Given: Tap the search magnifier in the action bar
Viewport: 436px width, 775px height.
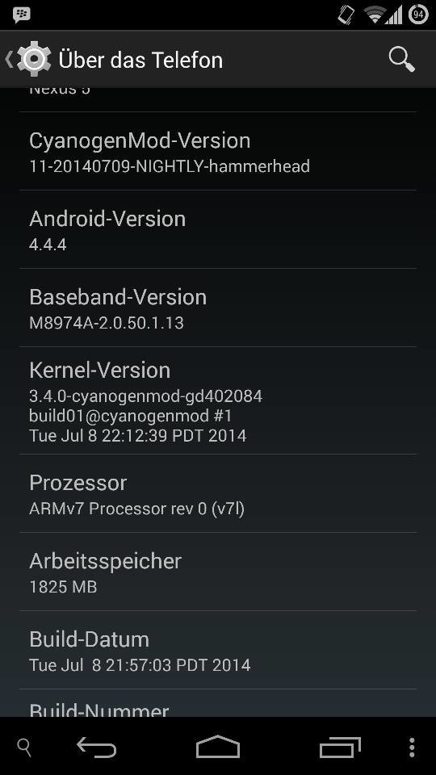Looking at the screenshot, I should coord(401,59).
